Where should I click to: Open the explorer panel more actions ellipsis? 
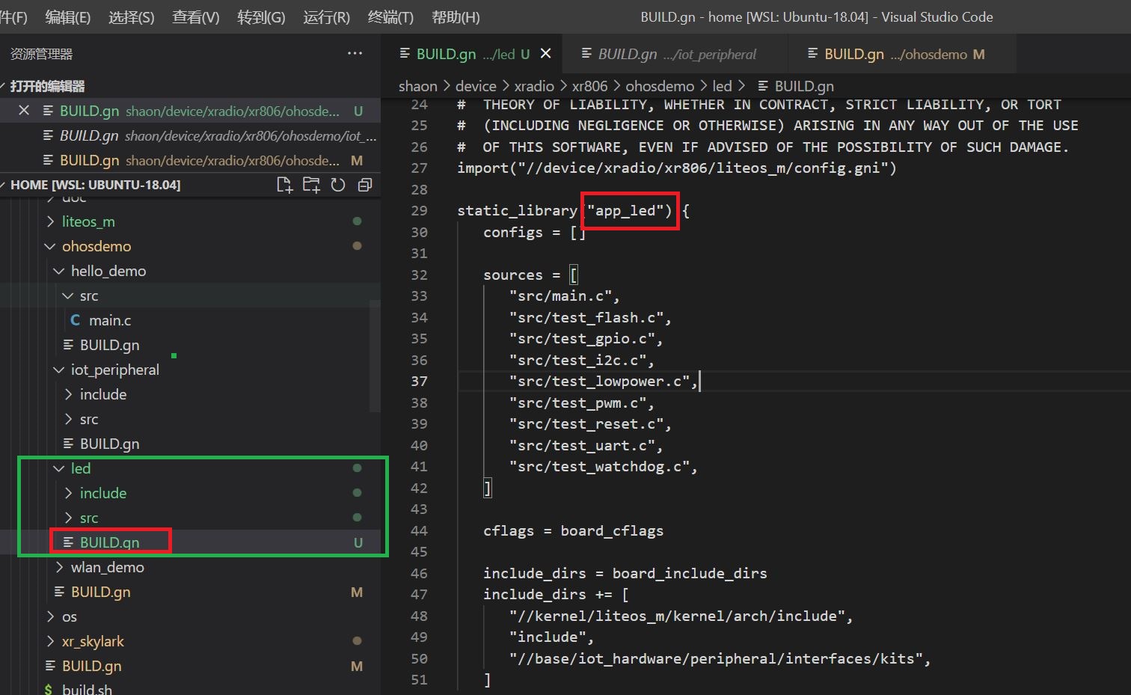(355, 53)
